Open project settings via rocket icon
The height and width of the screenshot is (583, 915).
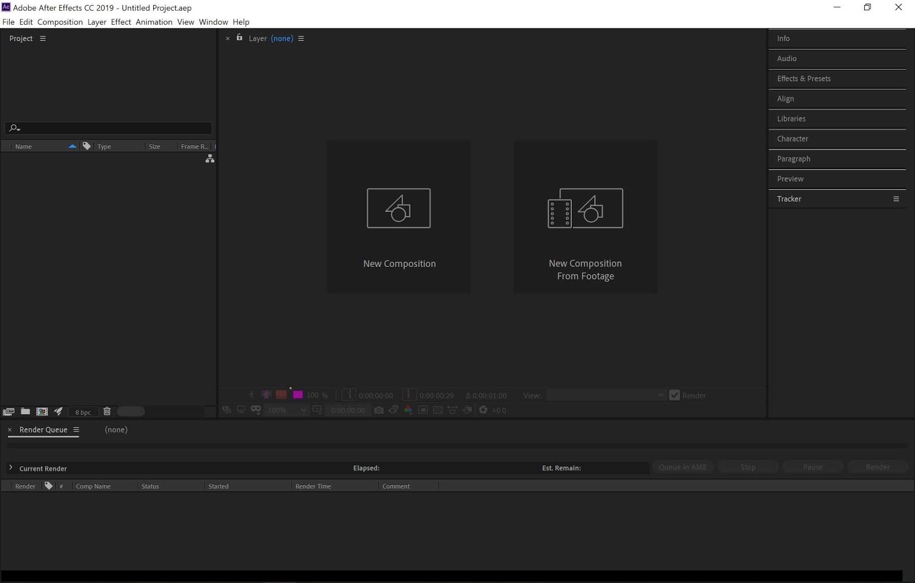tap(58, 411)
